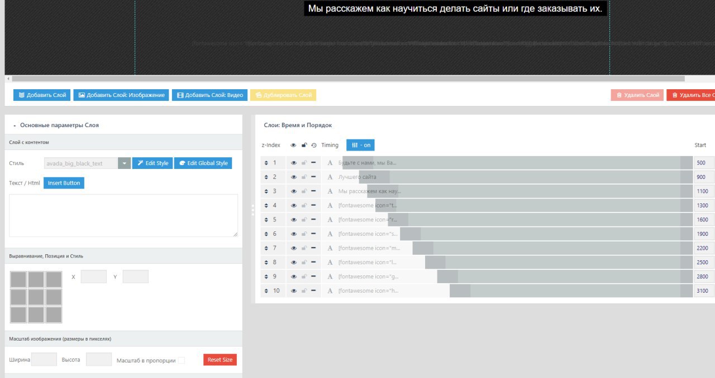This screenshot has width=715, height=378.
Task: Click the 'Ширина' width input field
Action: coord(44,360)
